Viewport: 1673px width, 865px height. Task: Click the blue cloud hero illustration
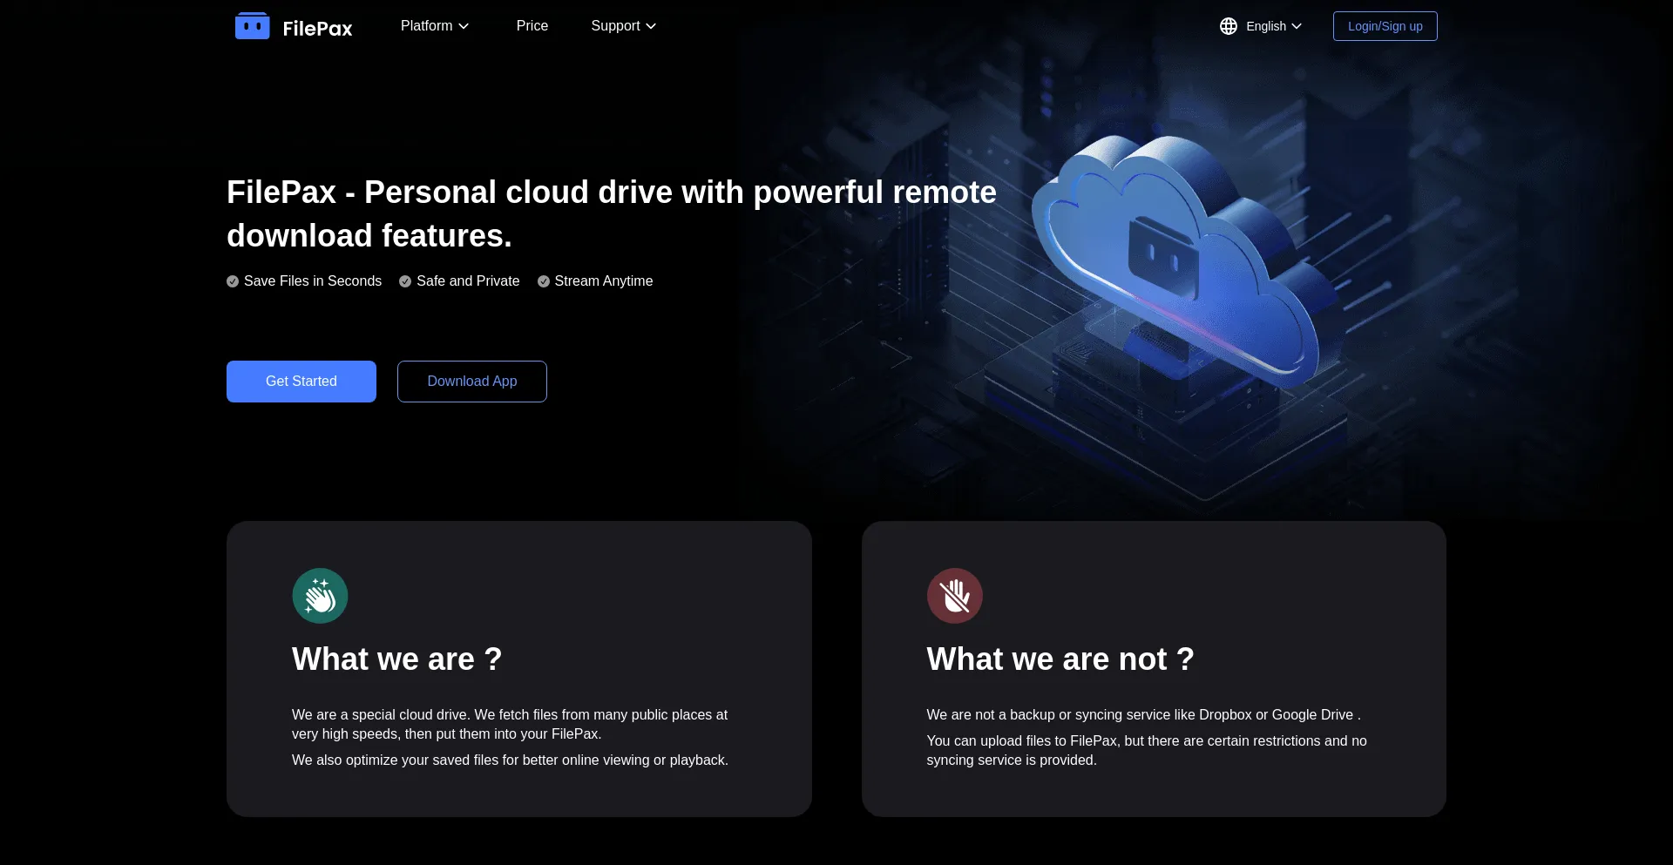(1176, 261)
